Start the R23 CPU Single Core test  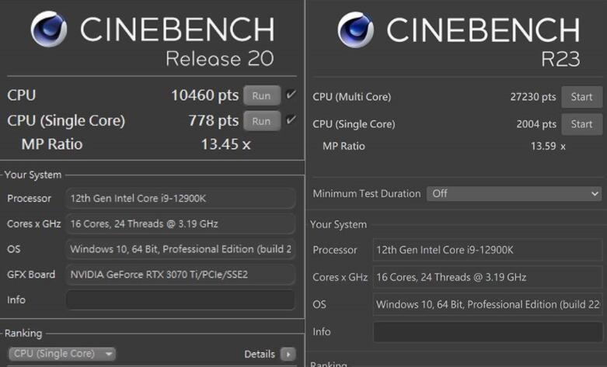pyautogui.click(x=581, y=124)
